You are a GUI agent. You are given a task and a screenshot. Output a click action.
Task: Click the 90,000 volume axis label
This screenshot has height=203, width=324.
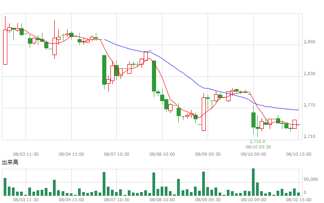click(311, 179)
